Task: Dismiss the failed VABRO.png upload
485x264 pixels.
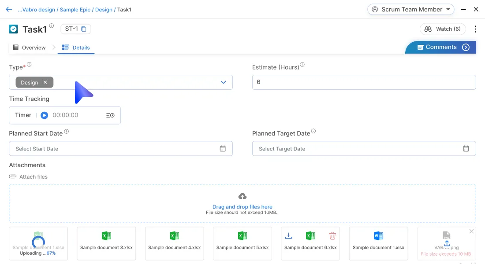Action: [x=471, y=231]
